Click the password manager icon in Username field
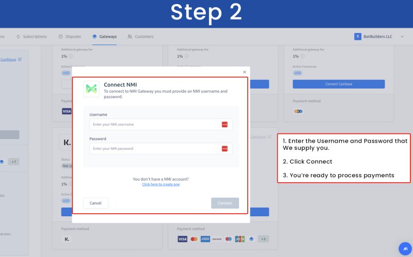Screen dimensions: 413x257 pyautogui.click(x=225, y=124)
